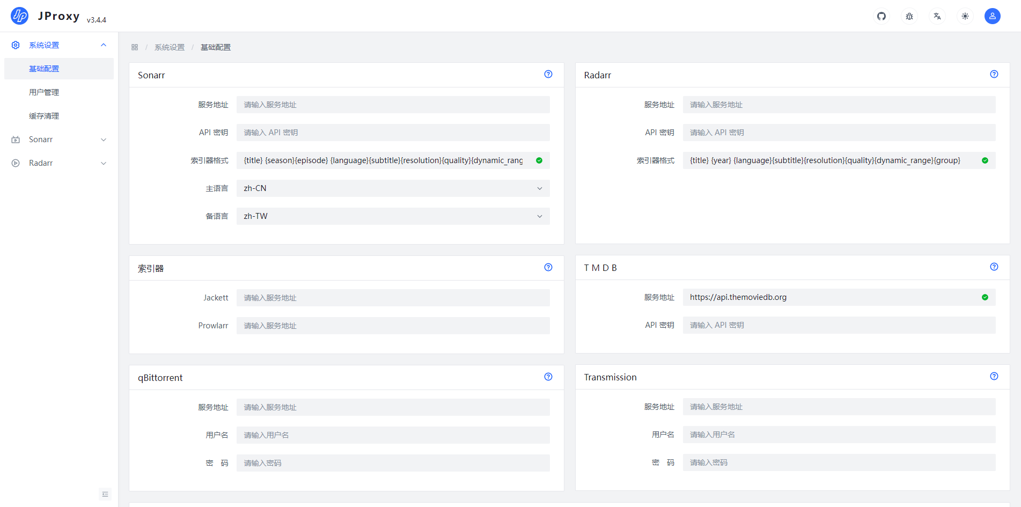Image resolution: width=1021 pixels, height=507 pixels.
Task: Focus the Transmission 服务地址 input
Action: 839,407
